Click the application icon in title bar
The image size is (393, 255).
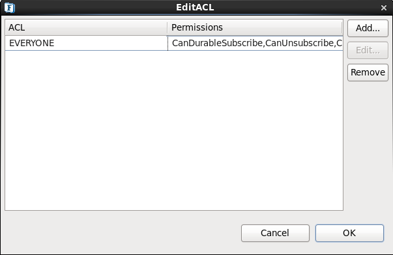tap(10, 8)
